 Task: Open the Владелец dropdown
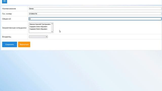(x=38, y=37)
